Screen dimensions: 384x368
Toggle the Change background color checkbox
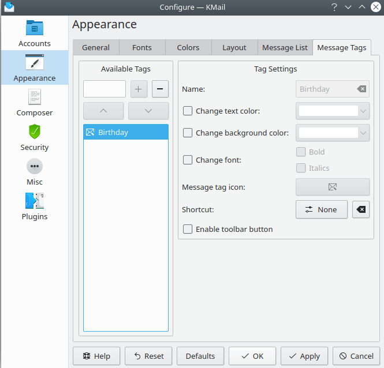pyautogui.click(x=188, y=133)
